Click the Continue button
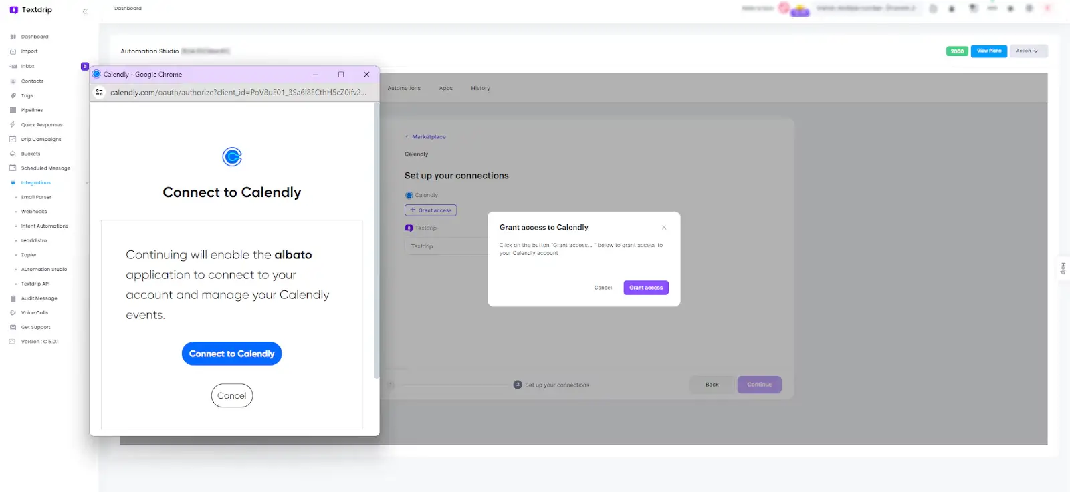 point(760,385)
